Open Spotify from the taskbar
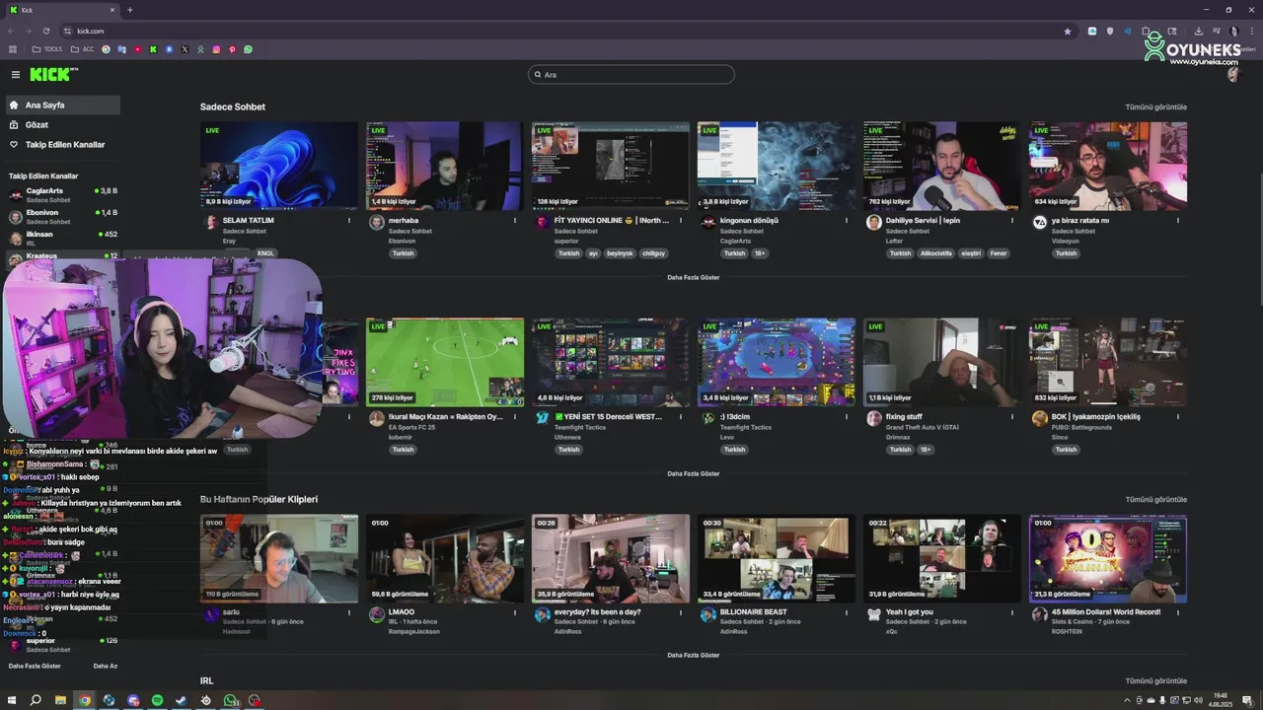The image size is (1263, 710). tap(157, 700)
